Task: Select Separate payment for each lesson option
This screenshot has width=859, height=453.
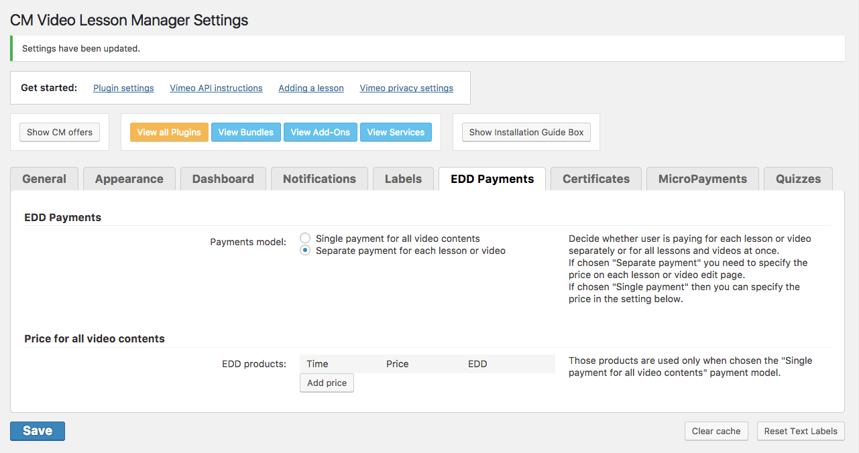Action: point(305,251)
